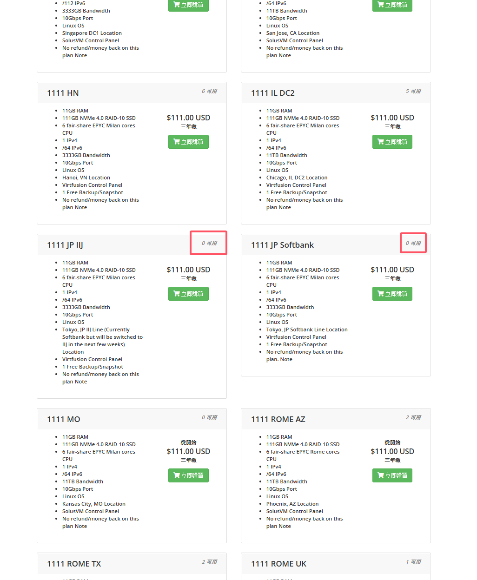
Task: Click cart icon for Singapore DC1 plan button
Action: (x=177, y=5)
